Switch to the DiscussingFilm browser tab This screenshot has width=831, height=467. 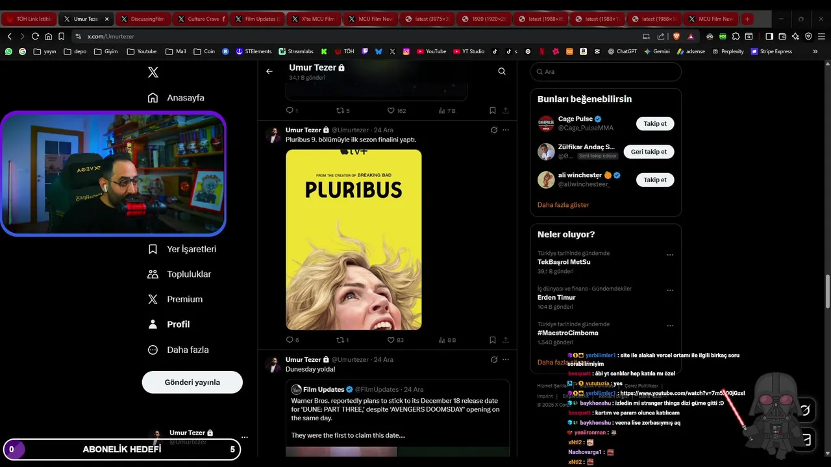point(142,19)
